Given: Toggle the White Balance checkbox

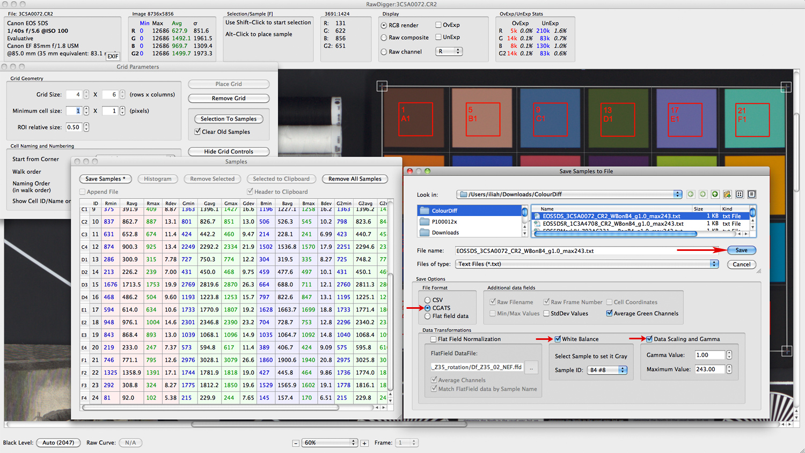Looking at the screenshot, I should [558, 339].
